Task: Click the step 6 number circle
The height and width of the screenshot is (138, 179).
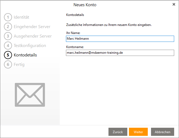Action: [8, 65]
